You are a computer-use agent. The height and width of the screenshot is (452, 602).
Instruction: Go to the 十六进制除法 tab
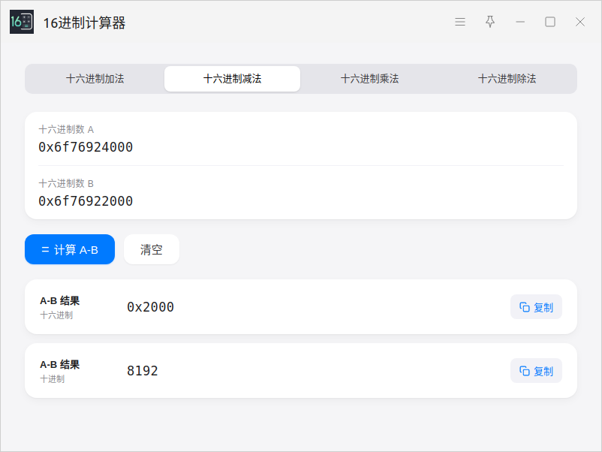(507, 79)
